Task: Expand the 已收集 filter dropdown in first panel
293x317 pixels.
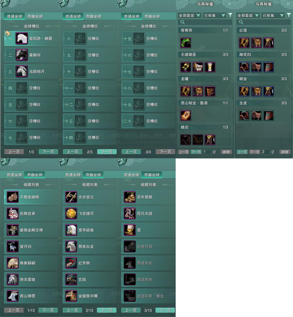Action: [215, 15]
